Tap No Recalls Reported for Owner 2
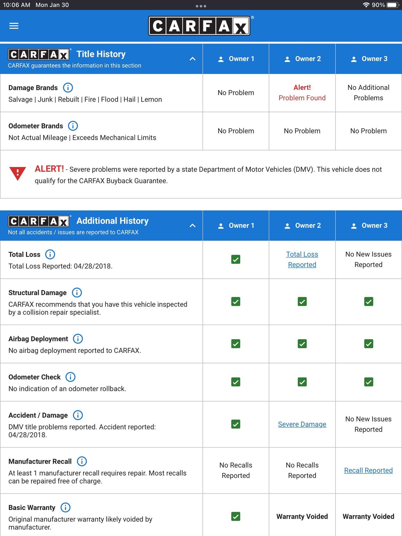 (x=302, y=470)
